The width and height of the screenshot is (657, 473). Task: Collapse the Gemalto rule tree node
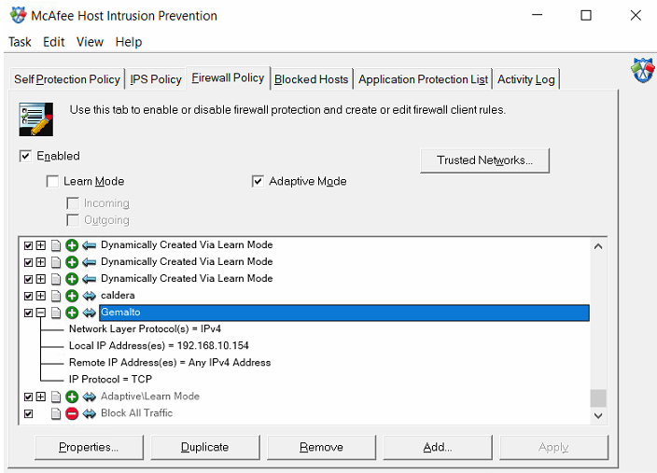click(41, 313)
